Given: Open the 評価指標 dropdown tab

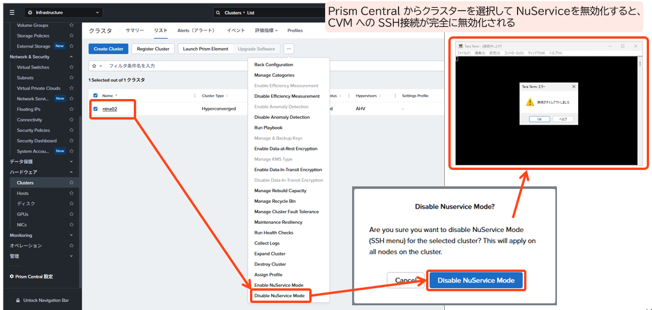Looking at the screenshot, I should coord(266,30).
